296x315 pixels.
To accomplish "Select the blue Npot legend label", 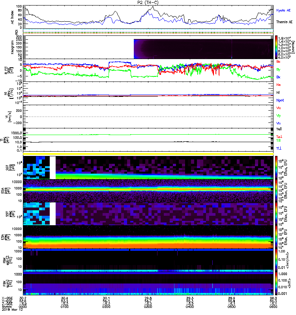I will pyautogui.click(x=280, y=100).
